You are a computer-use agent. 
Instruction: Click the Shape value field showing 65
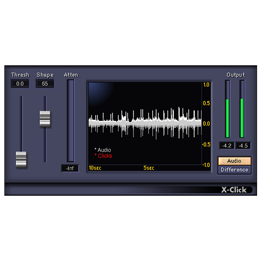click(x=45, y=84)
